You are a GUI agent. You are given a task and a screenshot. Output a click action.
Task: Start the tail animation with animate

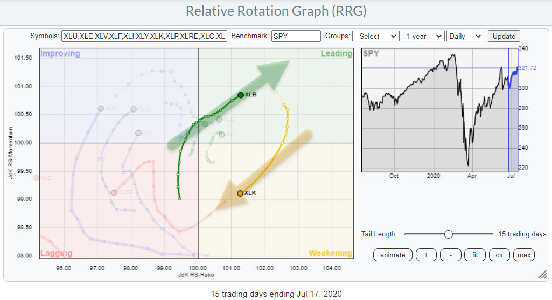click(x=393, y=255)
